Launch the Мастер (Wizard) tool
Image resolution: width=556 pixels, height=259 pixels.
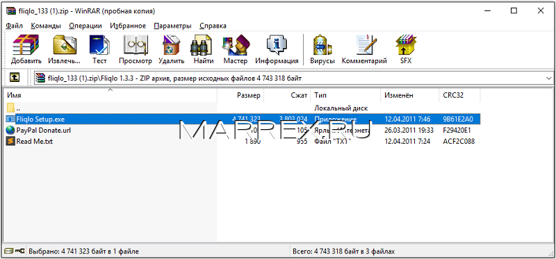click(235, 45)
